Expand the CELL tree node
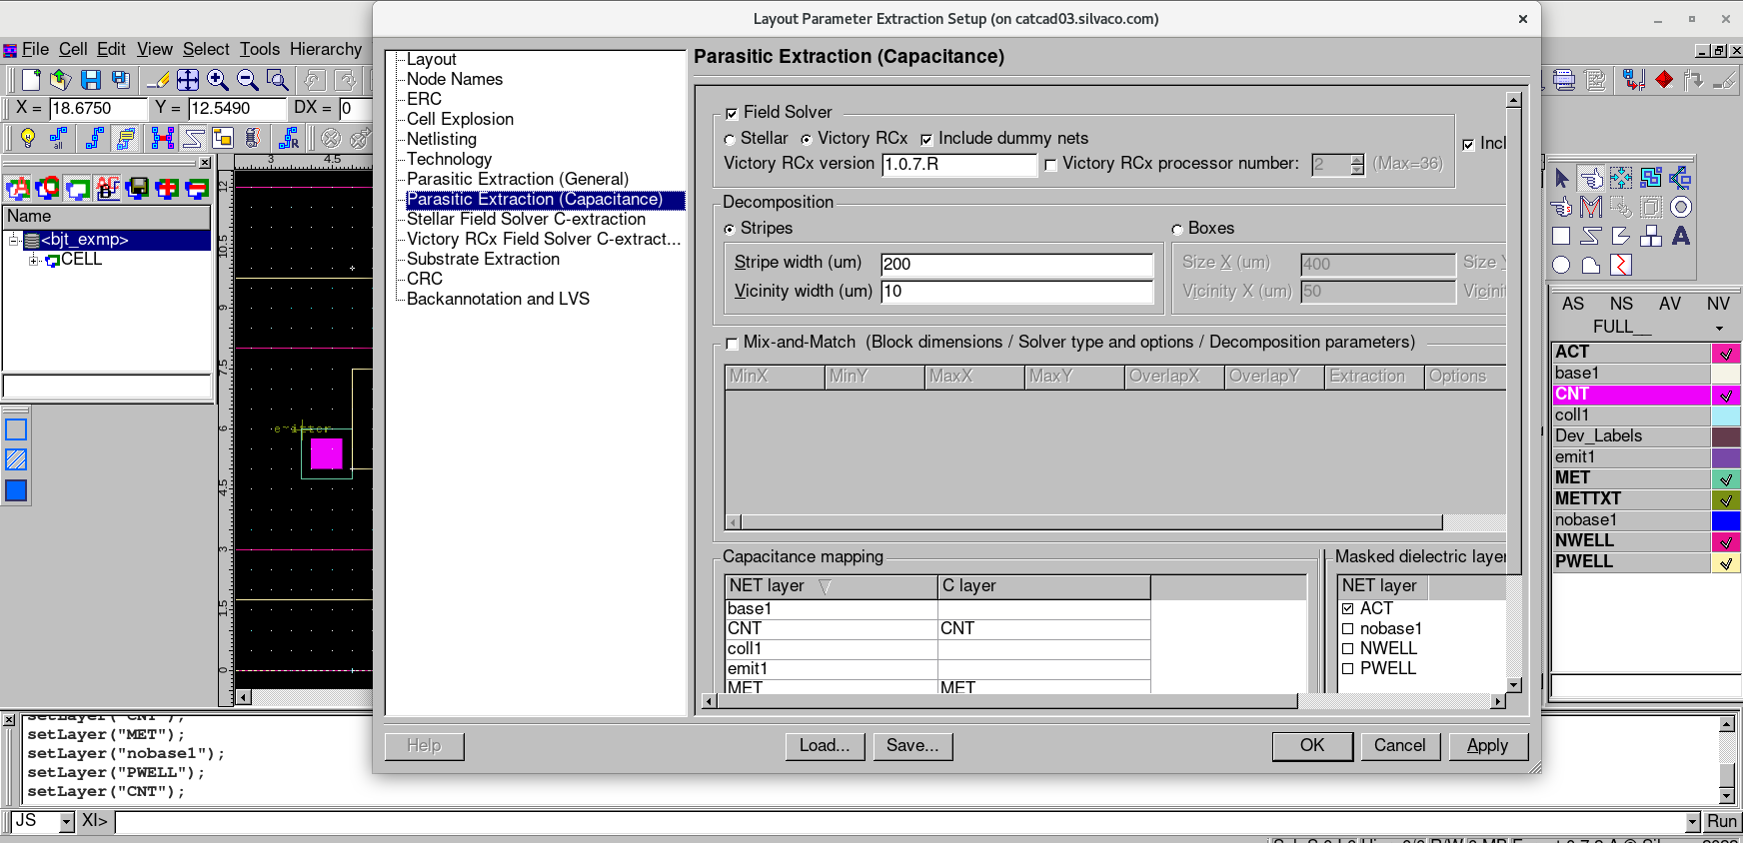The image size is (1743, 843). (34, 261)
